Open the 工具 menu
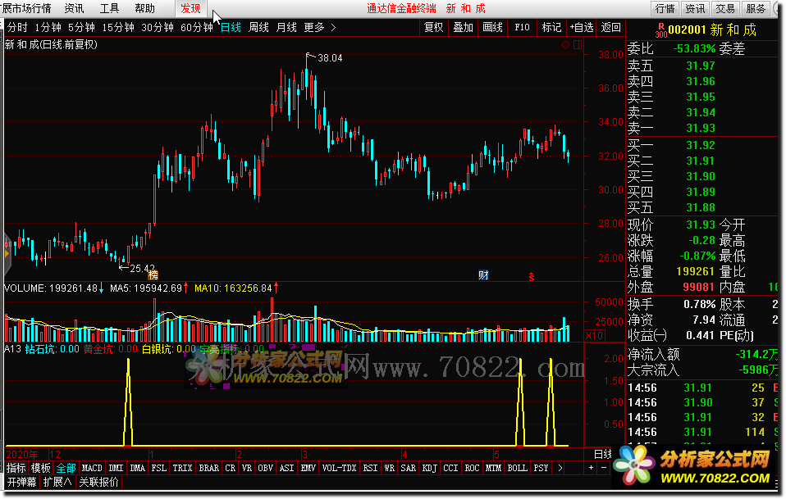This screenshot has height=499, width=786. (109, 8)
